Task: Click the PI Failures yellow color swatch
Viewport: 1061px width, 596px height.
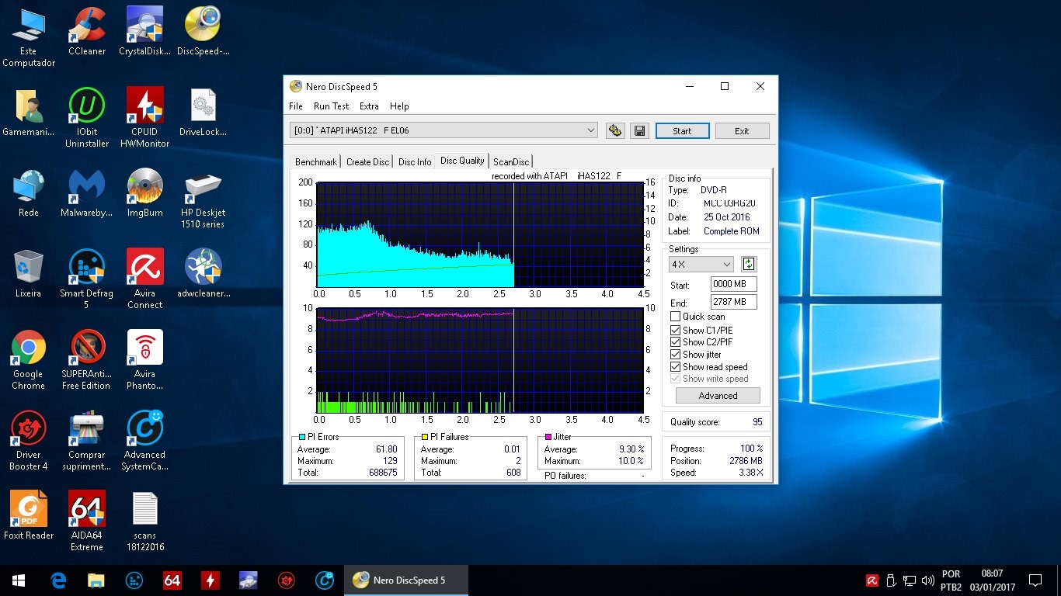Action: coord(425,438)
